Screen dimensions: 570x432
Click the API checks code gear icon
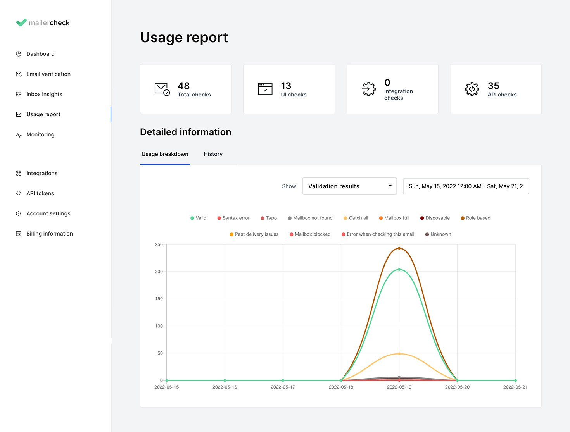(472, 89)
